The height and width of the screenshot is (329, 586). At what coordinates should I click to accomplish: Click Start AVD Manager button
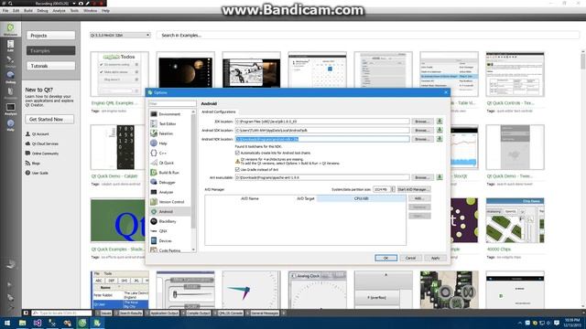click(414, 189)
